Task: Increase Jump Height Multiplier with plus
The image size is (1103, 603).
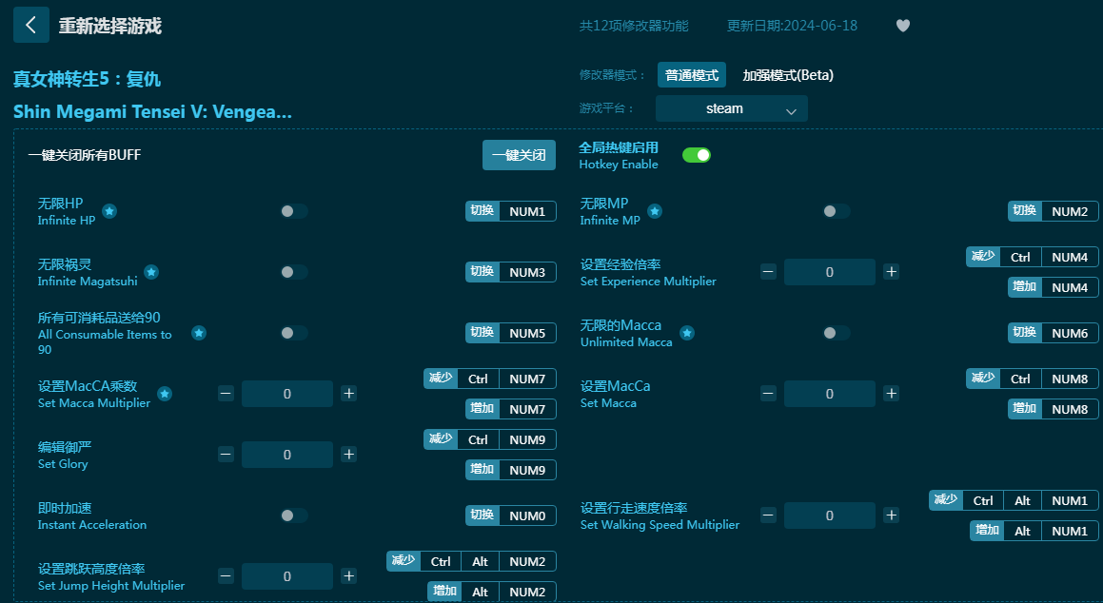Action: click(x=349, y=576)
